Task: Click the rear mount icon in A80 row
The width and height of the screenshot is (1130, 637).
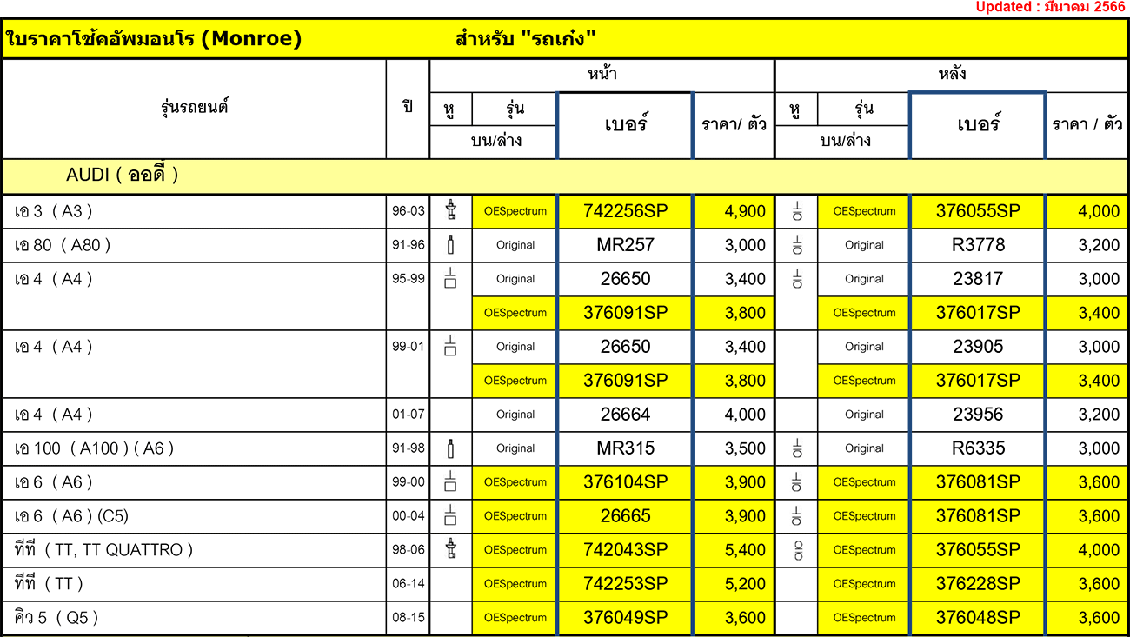Action: 796,245
